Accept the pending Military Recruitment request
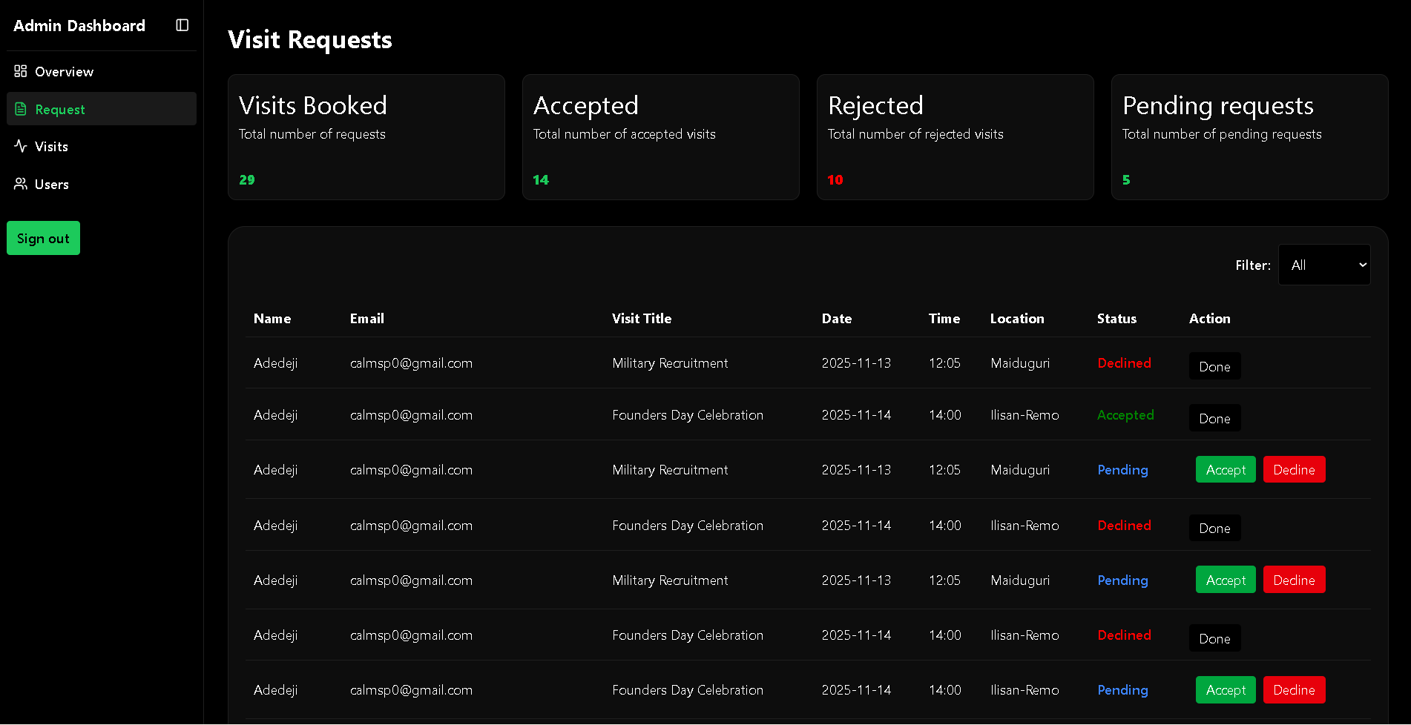1411x725 pixels. point(1225,469)
